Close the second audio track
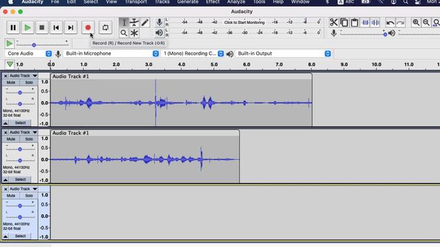The height and width of the screenshot is (247, 440). click(x=5, y=132)
